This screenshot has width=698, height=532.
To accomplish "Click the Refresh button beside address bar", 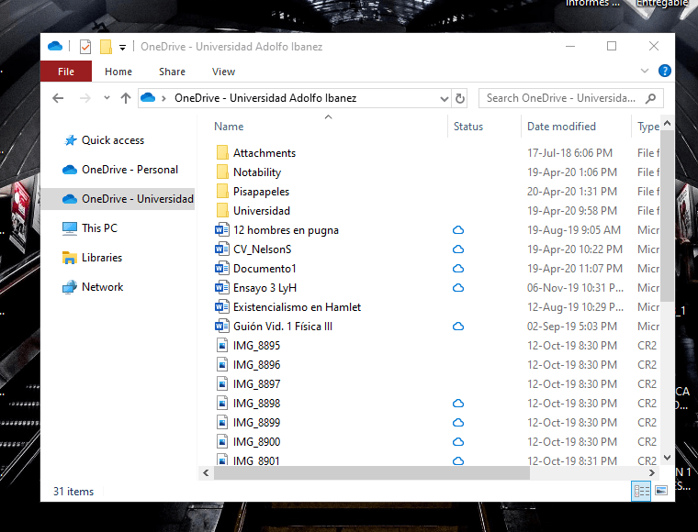I will (x=460, y=98).
